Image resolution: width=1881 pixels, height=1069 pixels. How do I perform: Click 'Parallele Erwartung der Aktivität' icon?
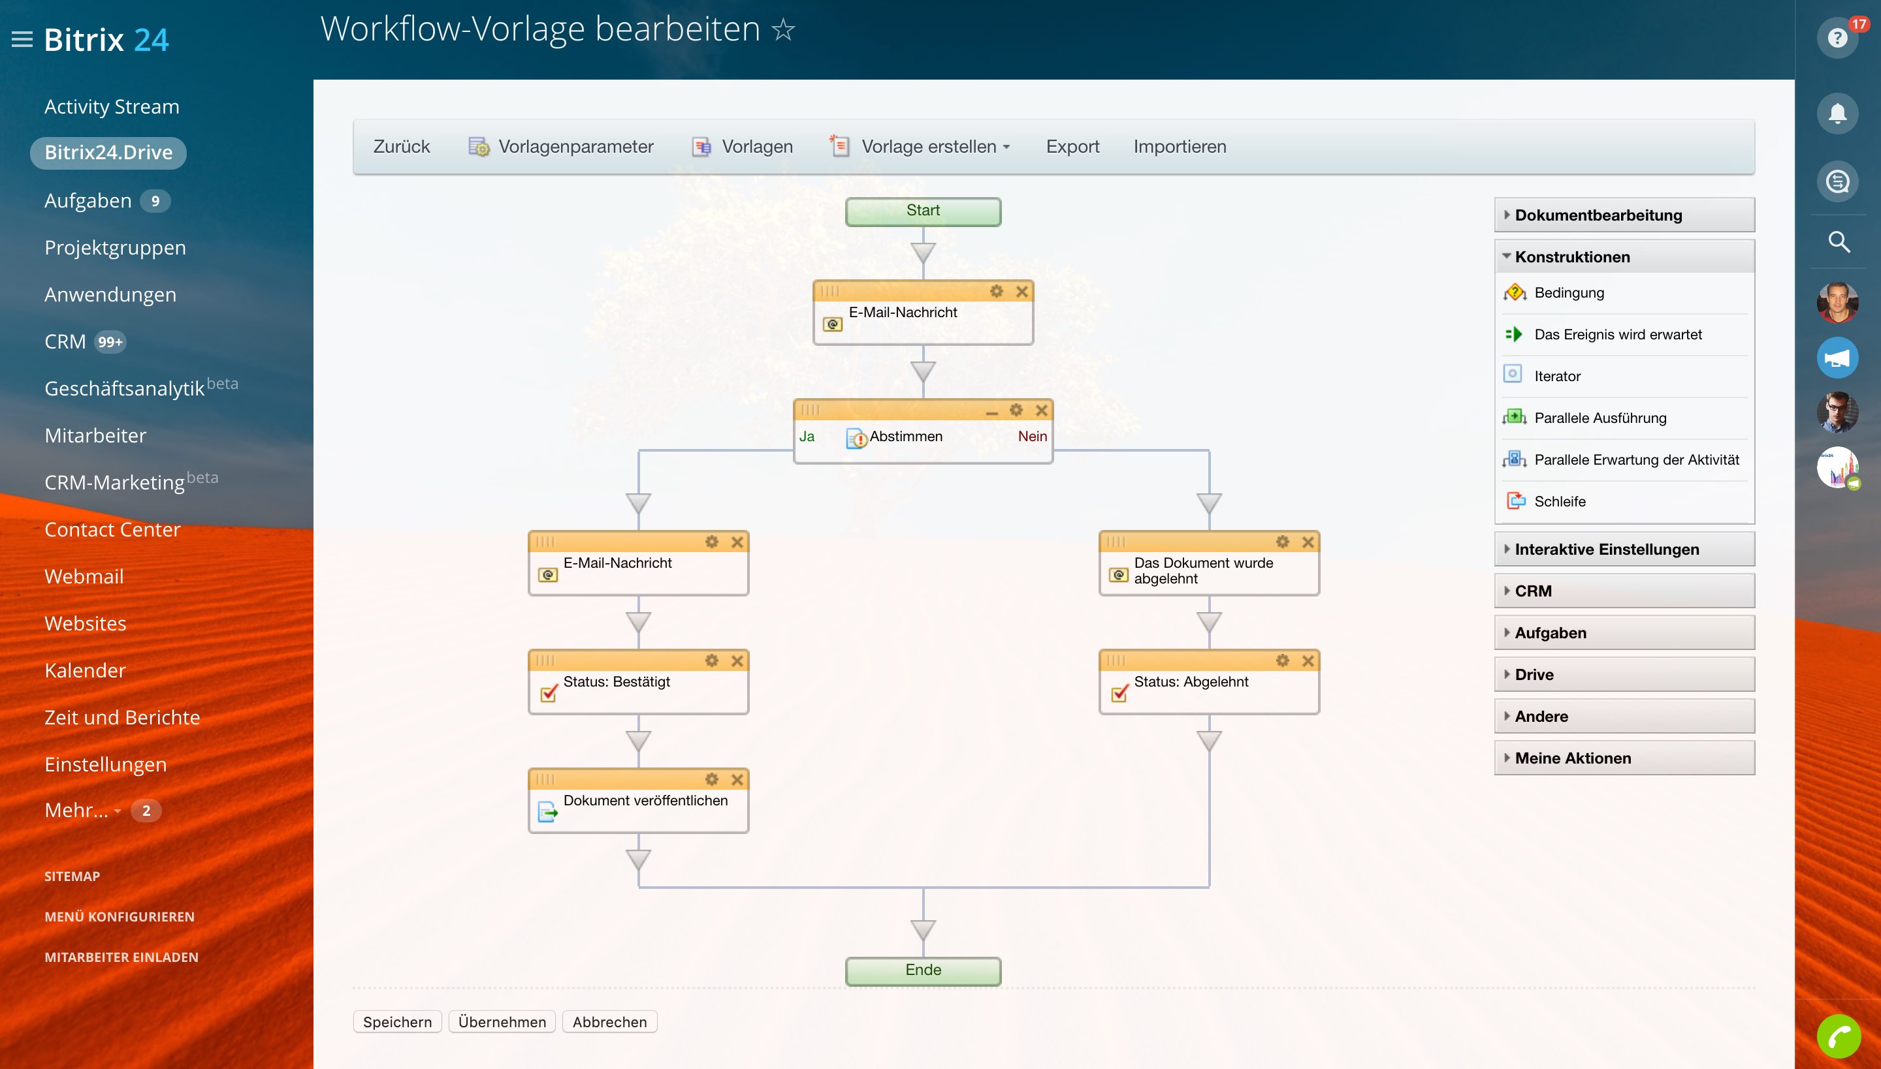point(1515,459)
